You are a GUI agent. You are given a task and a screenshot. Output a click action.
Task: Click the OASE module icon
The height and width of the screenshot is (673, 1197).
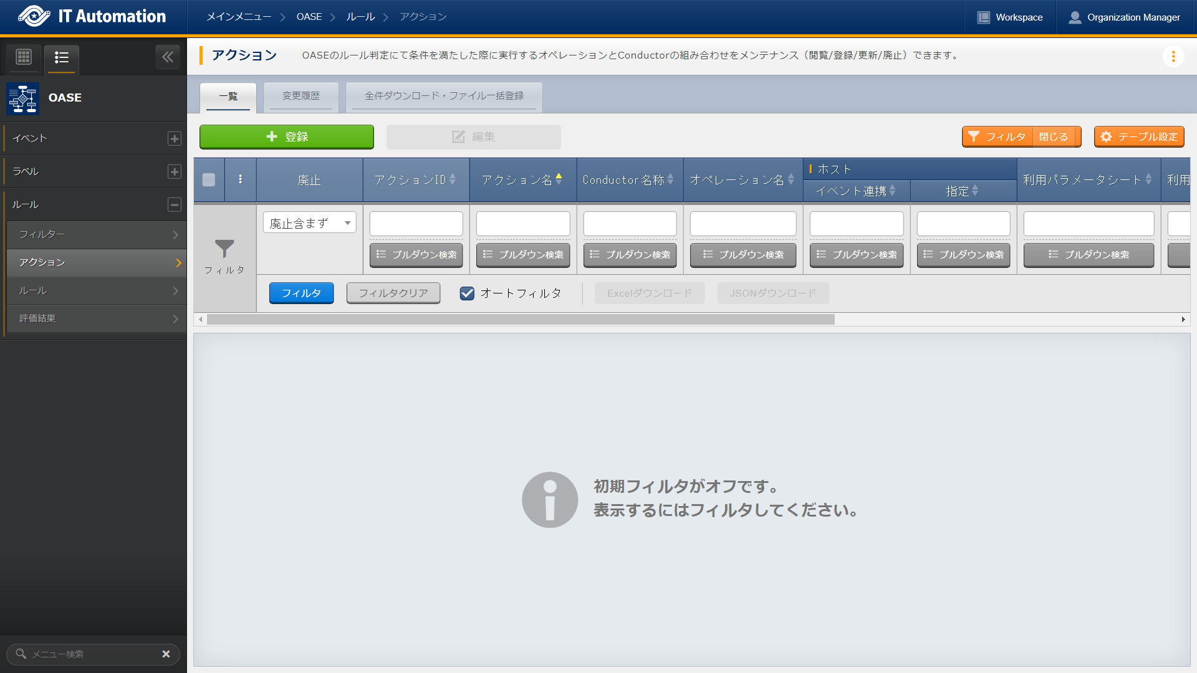click(x=23, y=98)
